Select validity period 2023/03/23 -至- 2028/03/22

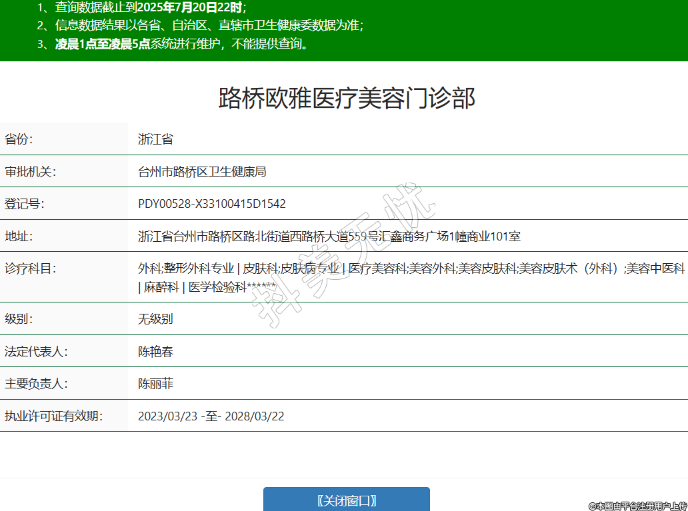(x=211, y=416)
